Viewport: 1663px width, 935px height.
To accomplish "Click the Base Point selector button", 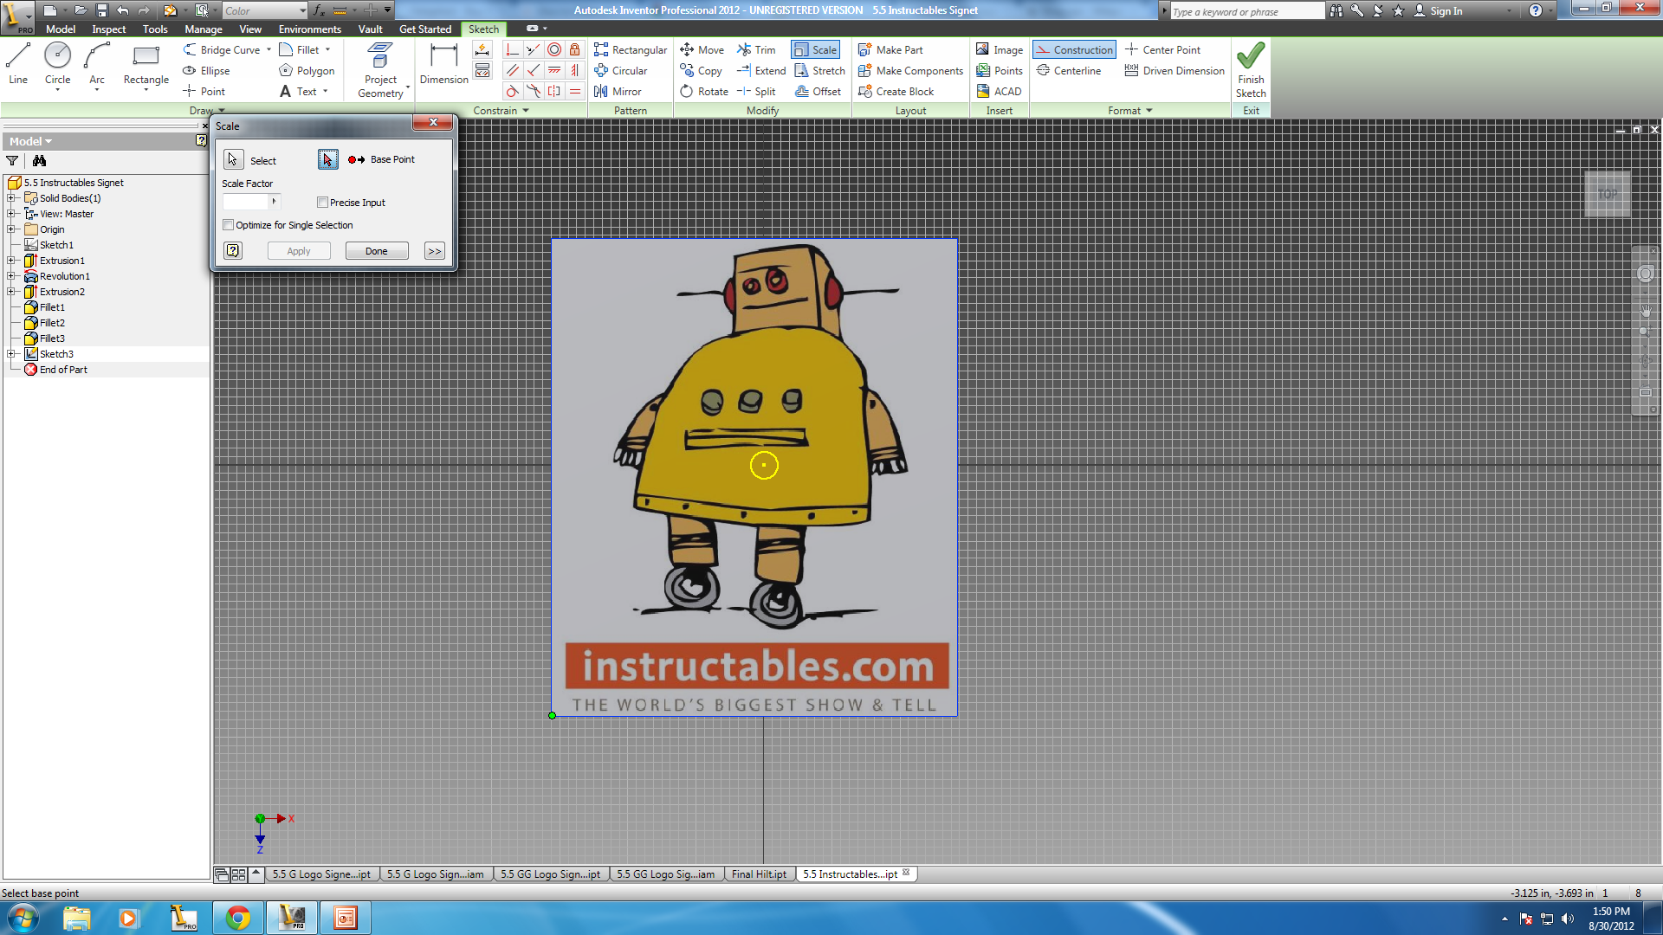I will point(327,160).
